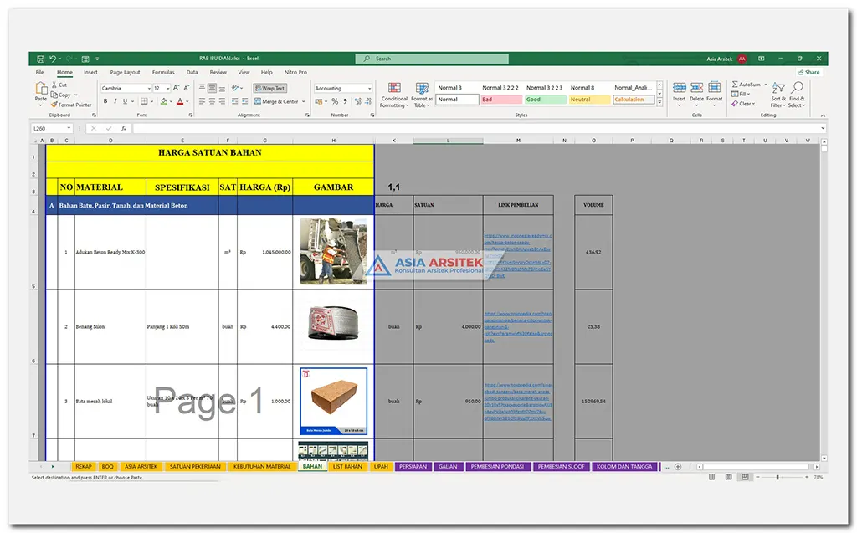Open the Formulas ribbon tab
Screen dimensions: 857x533
tap(163, 72)
